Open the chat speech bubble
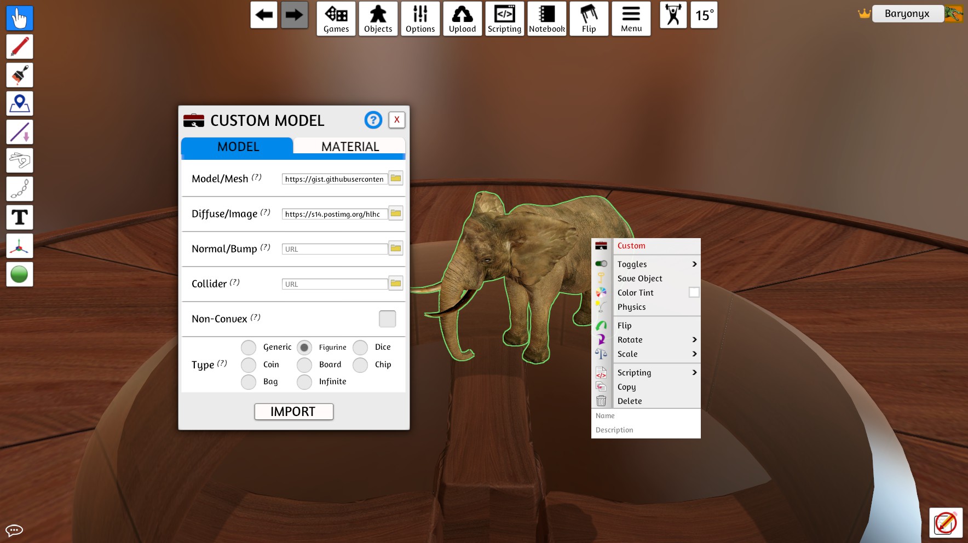The image size is (968, 543). [x=14, y=530]
